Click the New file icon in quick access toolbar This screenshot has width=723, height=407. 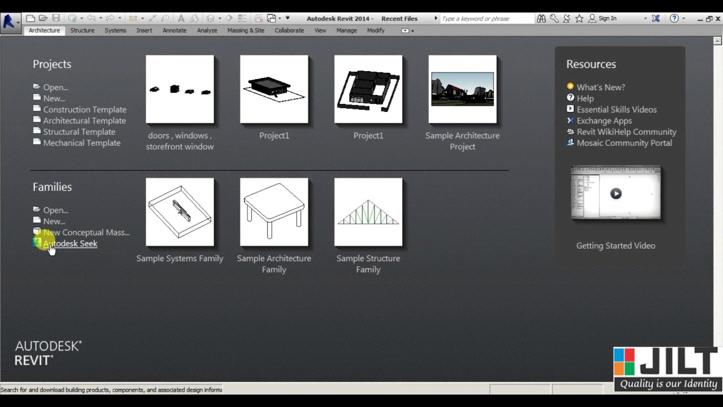(31, 18)
